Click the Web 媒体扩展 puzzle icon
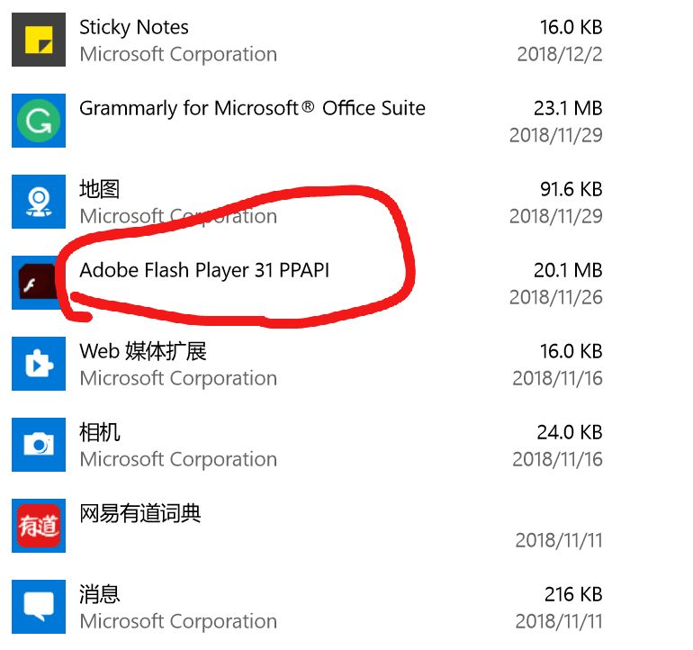 point(38,364)
